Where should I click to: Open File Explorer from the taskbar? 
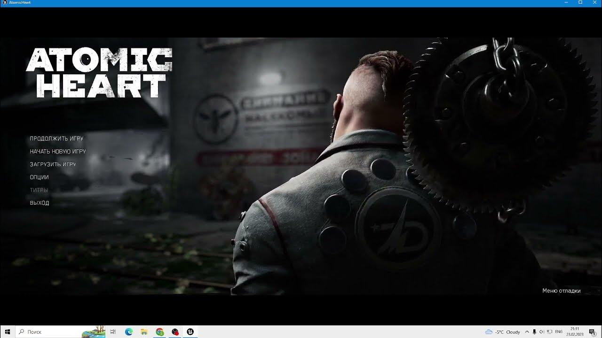click(x=144, y=332)
